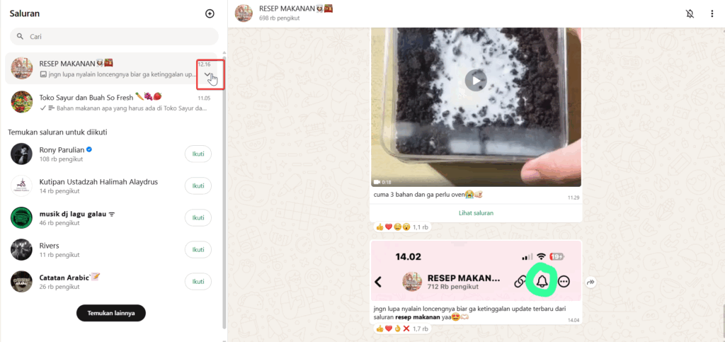This screenshot has width=725, height=342.
Task: Open reactions summary showing 1,1 rb
Action: tap(401, 227)
